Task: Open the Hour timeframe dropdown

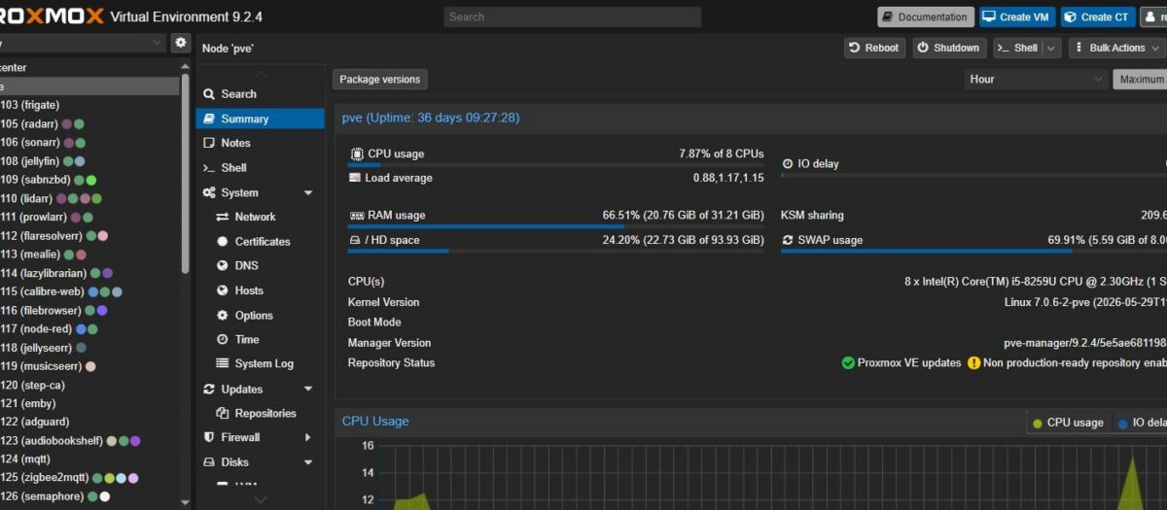Action: (x=1035, y=80)
